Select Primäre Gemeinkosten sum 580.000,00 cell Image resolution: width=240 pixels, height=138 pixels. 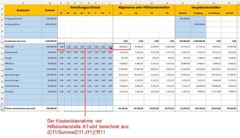click(x=49, y=108)
